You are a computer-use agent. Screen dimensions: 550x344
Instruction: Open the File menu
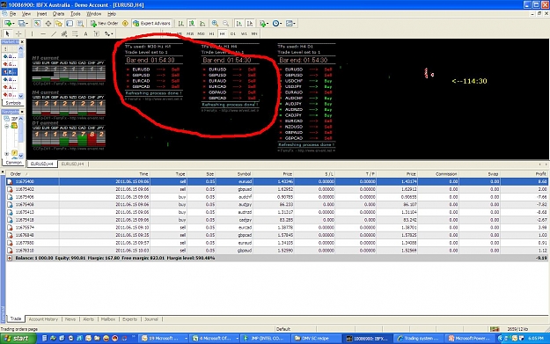[x=12, y=14]
